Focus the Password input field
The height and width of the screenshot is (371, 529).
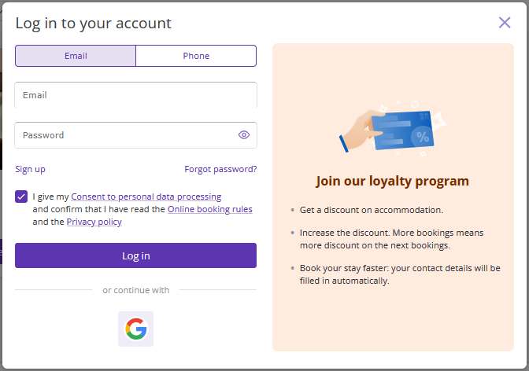click(135, 135)
